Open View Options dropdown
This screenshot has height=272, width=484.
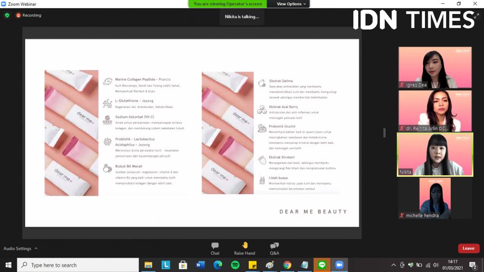click(x=291, y=4)
